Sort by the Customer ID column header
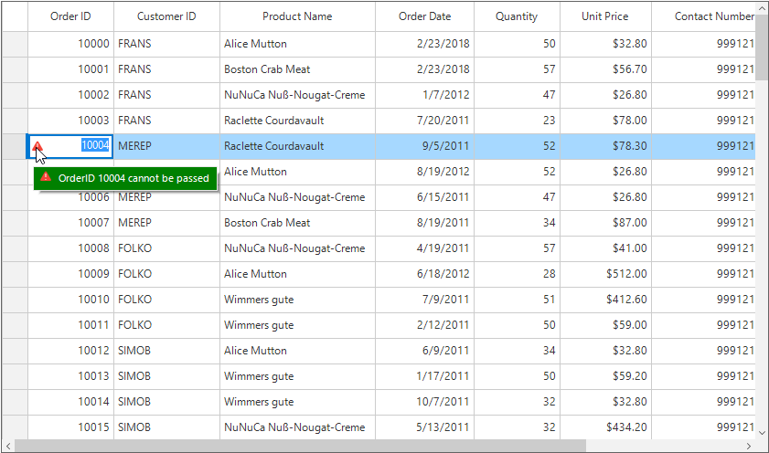 166,16
